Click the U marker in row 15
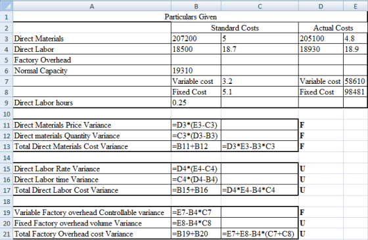The height and width of the screenshot is (240, 368). pos(302,169)
